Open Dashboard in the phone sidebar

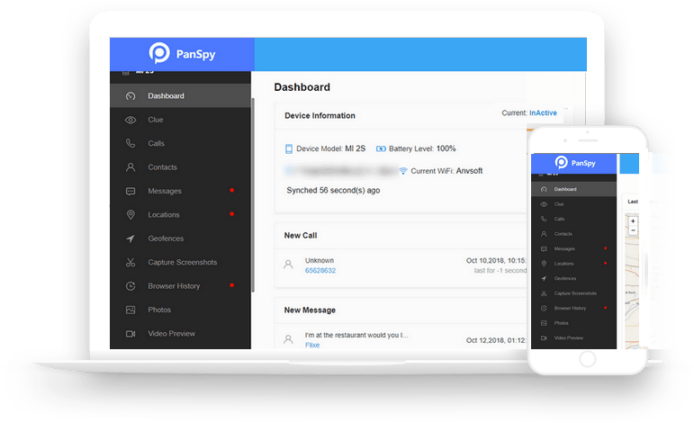pyautogui.click(x=573, y=189)
